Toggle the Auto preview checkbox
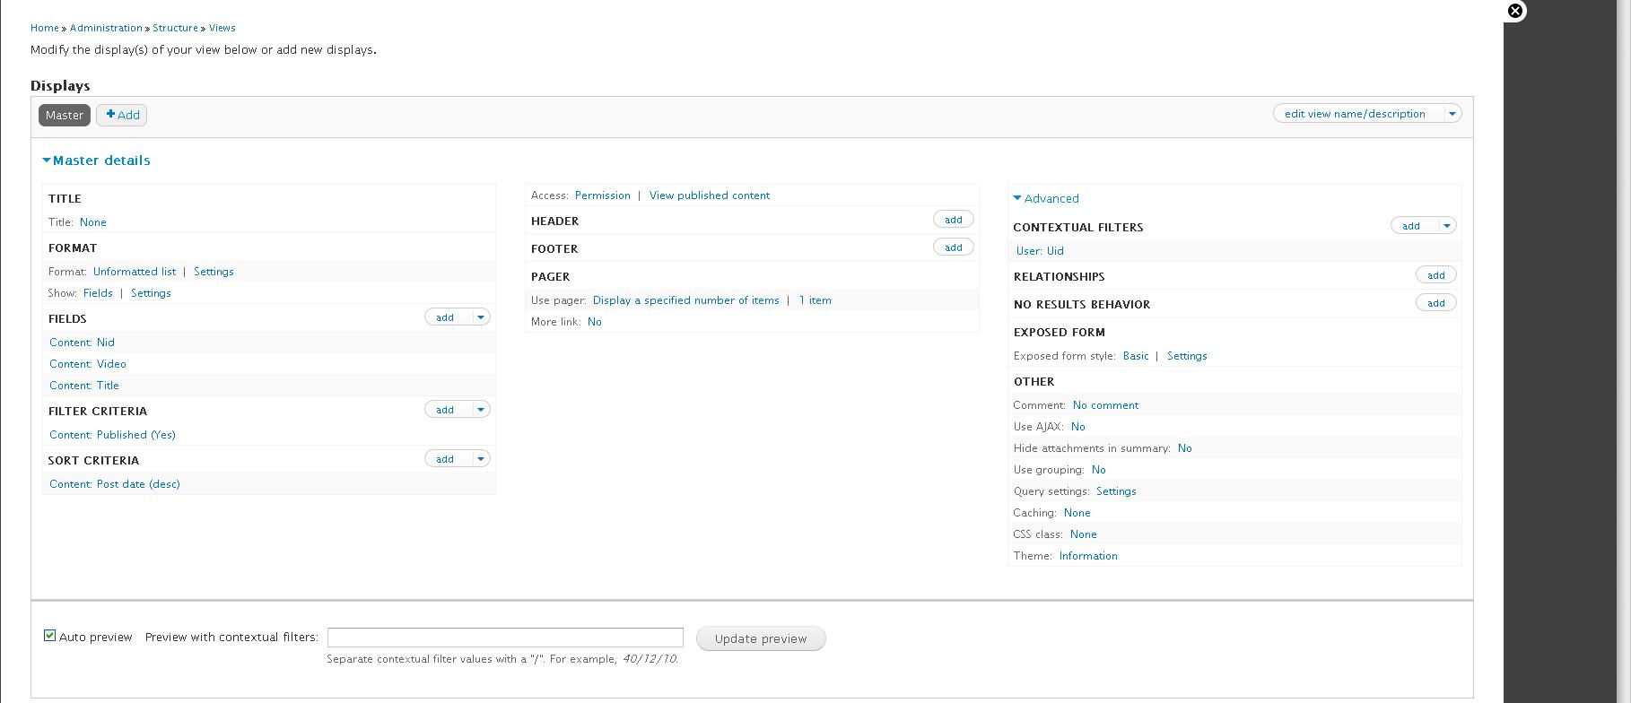The height and width of the screenshot is (703, 1631). [x=50, y=636]
